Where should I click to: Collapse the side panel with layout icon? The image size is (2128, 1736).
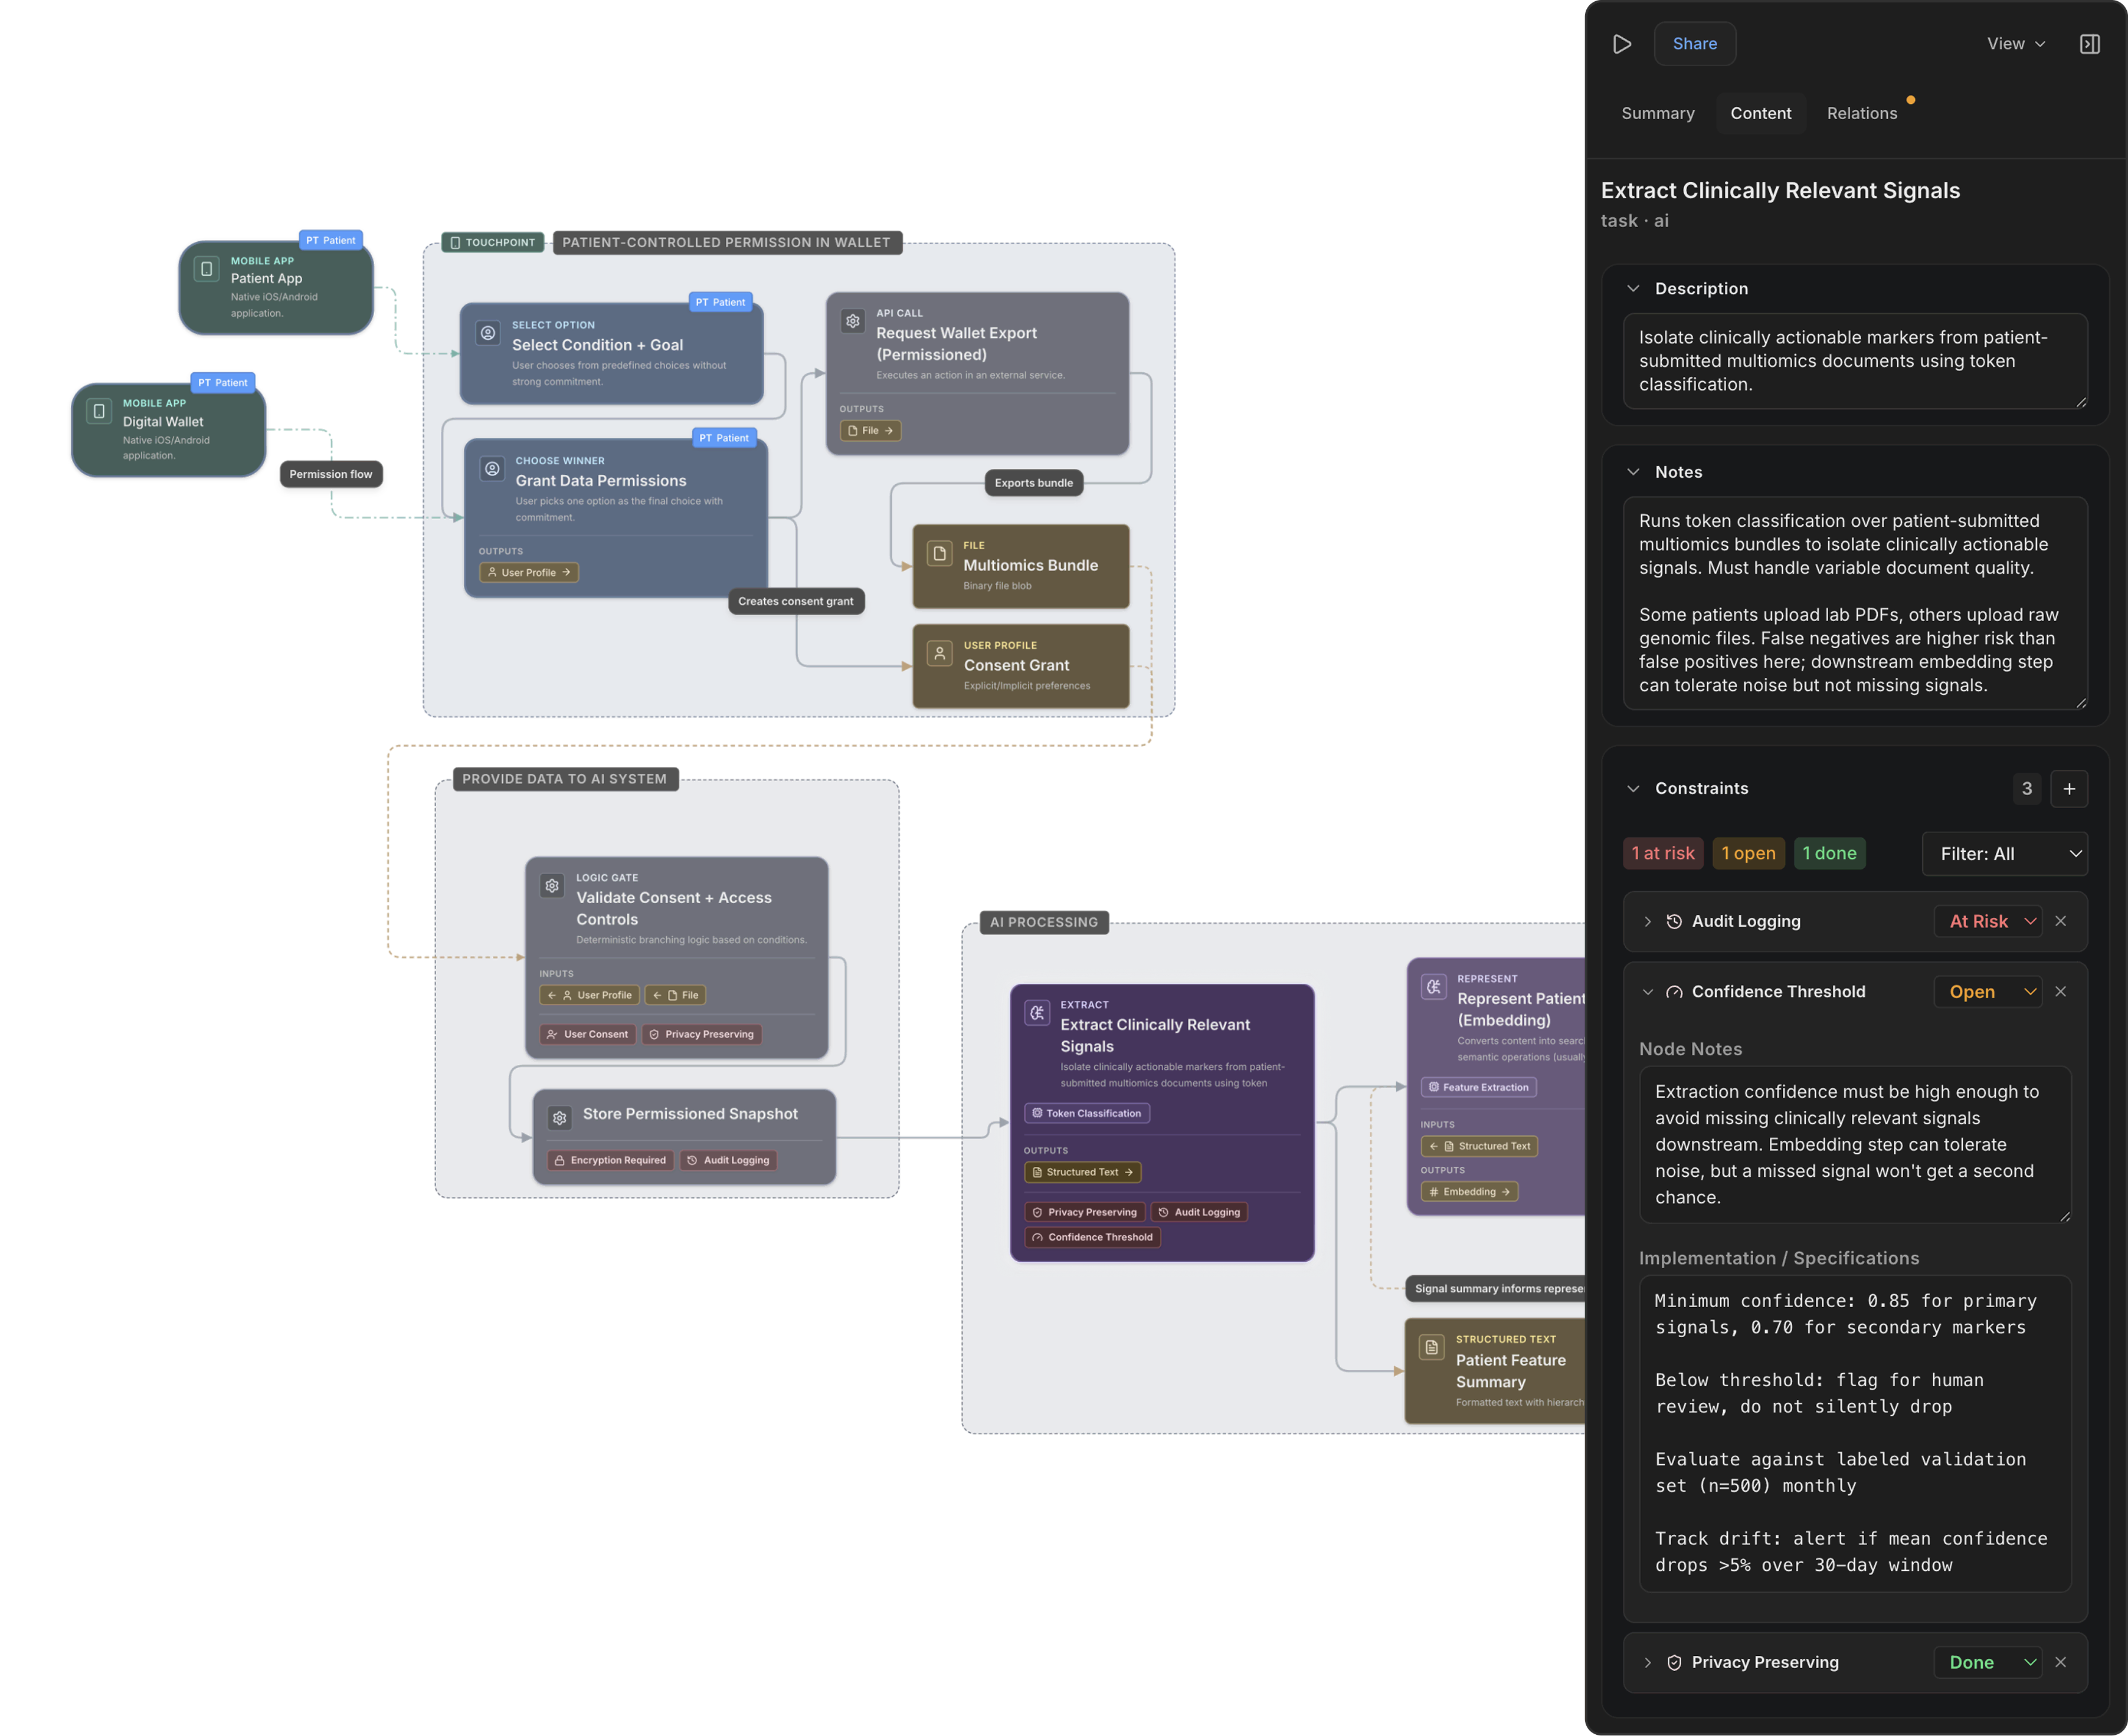point(2089,44)
